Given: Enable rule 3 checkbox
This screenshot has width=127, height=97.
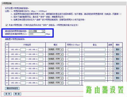Looking at the screenshot, I should tap(110, 59).
